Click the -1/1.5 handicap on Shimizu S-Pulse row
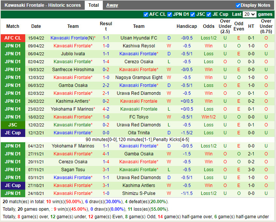 pos(187,193)
